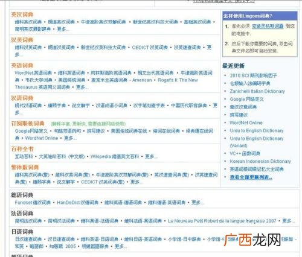Click 更多 in the 百科全书 section
The width and height of the screenshot is (302, 257).
point(151,156)
